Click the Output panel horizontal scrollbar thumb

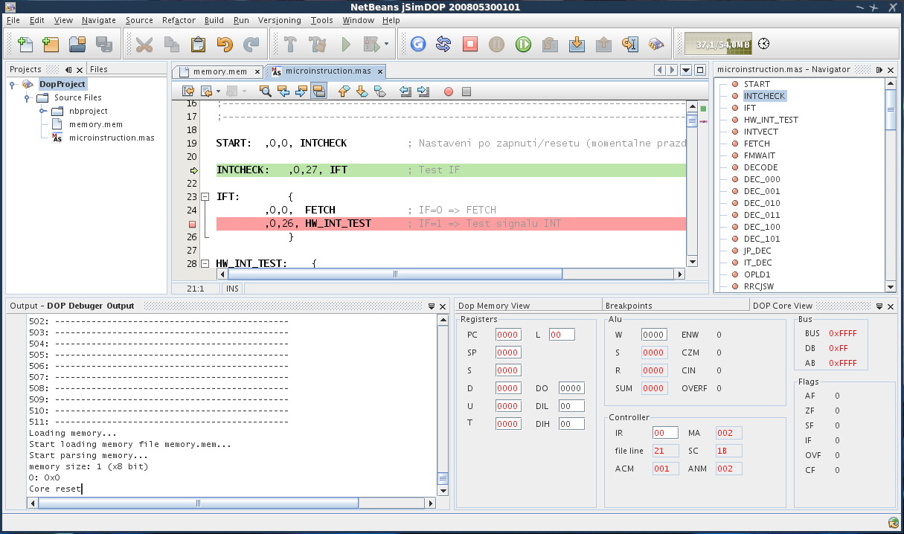[x=198, y=504]
